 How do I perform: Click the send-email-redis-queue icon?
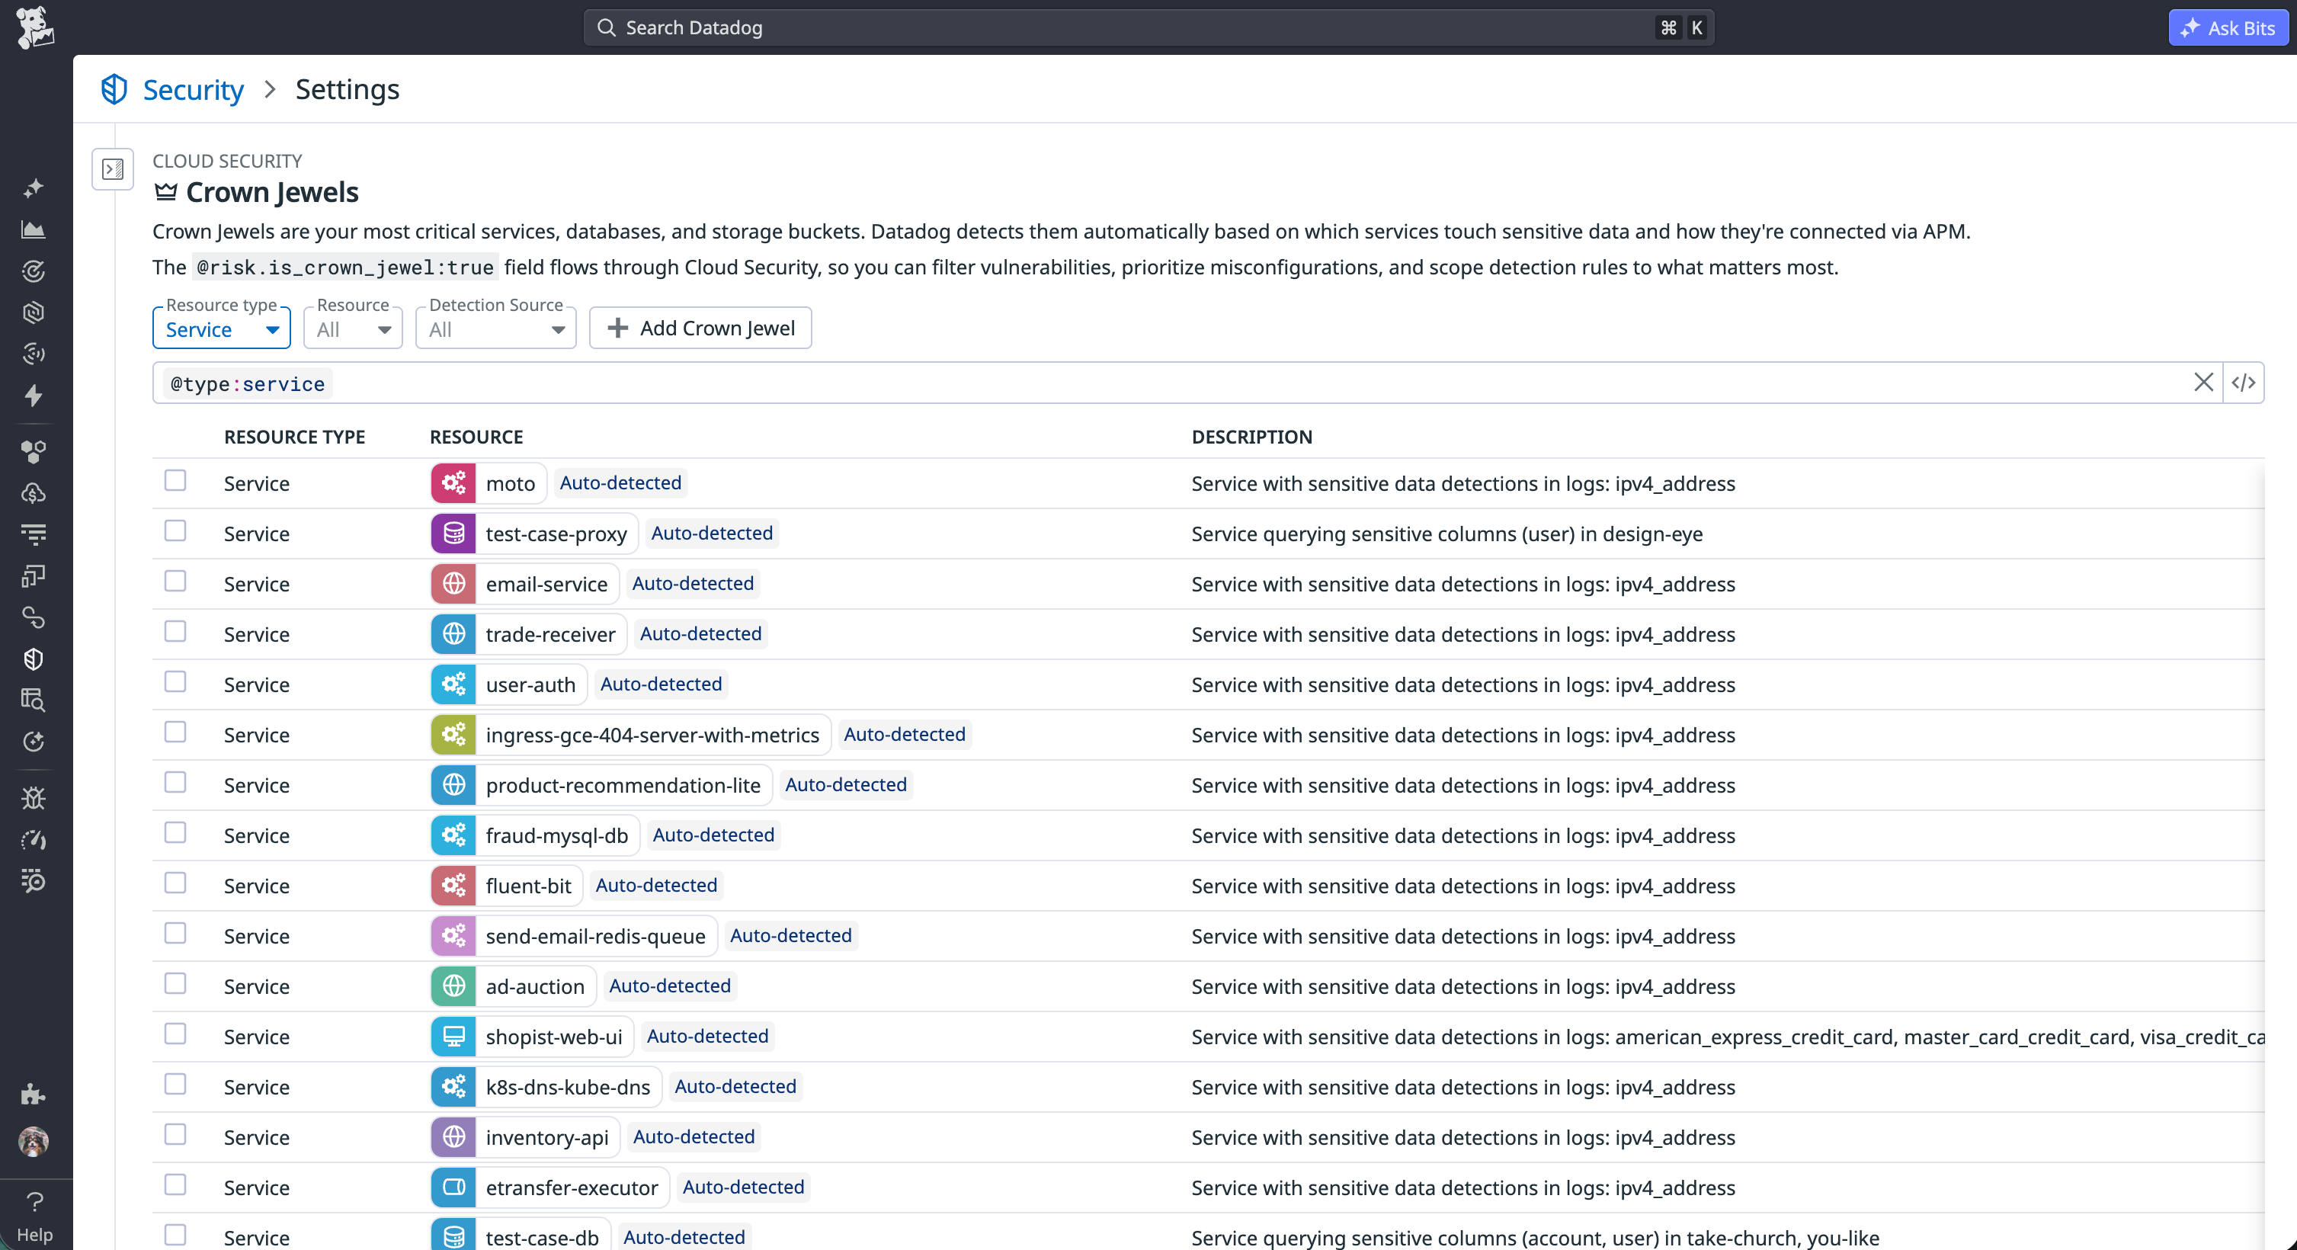[x=454, y=936]
